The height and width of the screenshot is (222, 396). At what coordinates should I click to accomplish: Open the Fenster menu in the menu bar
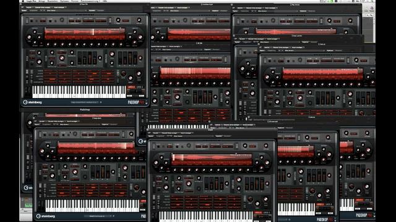pyautogui.click(x=75, y=1)
